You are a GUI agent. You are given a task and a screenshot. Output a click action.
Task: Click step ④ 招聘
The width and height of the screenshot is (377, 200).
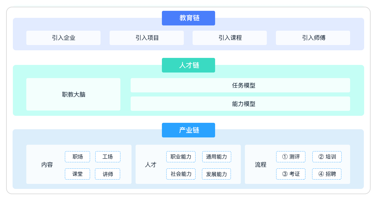[327, 174]
